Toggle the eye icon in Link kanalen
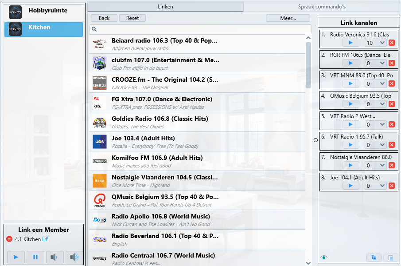 point(324,258)
